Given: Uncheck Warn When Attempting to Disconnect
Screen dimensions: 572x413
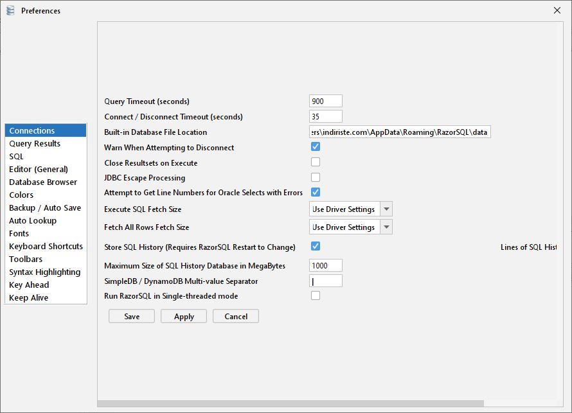Looking at the screenshot, I should [316, 147].
